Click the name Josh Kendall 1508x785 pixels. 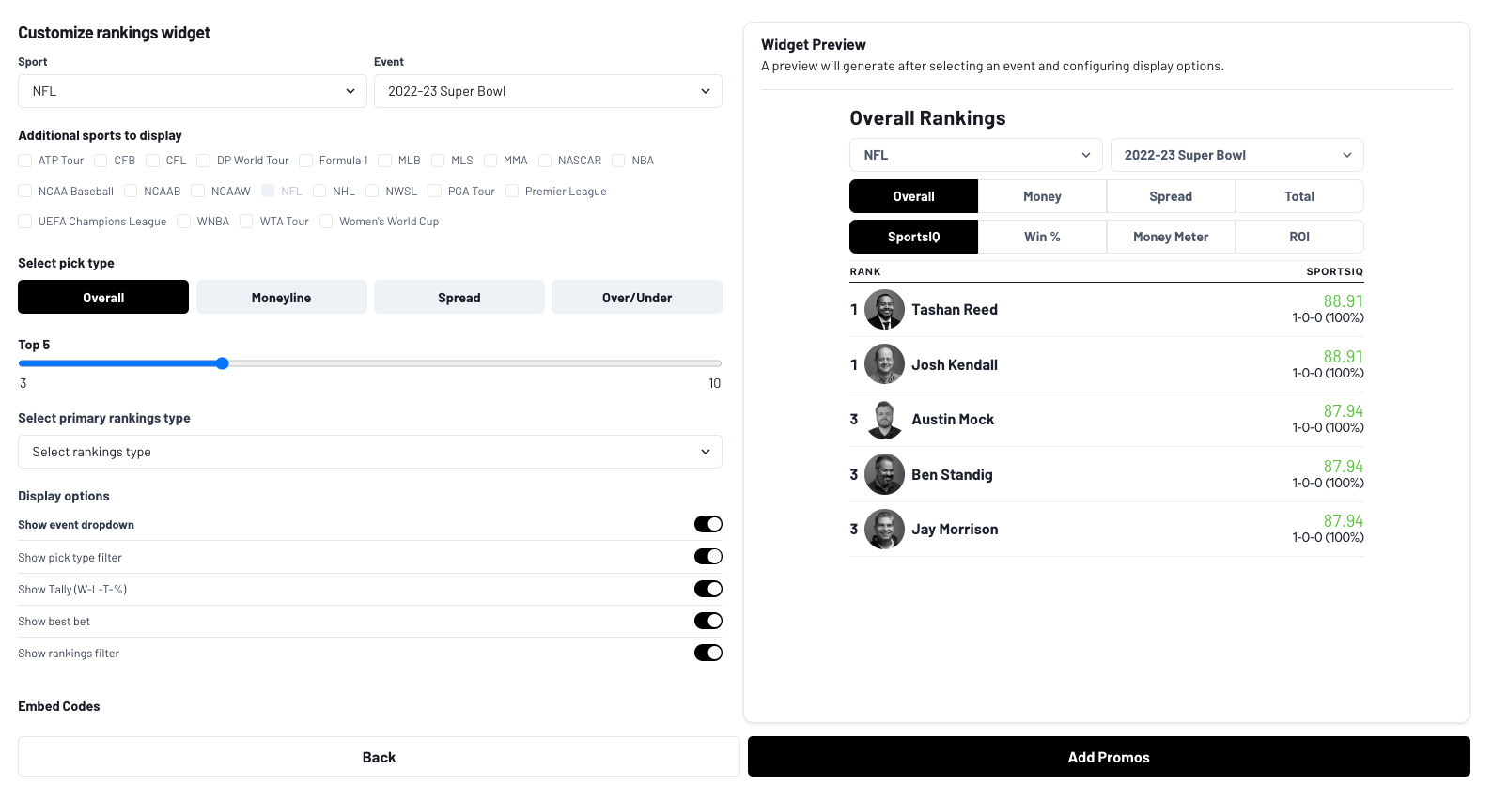coord(955,364)
